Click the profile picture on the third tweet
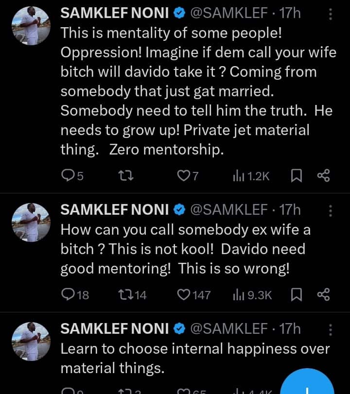The image size is (350, 394). pyautogui.click(x=31, y=342)
